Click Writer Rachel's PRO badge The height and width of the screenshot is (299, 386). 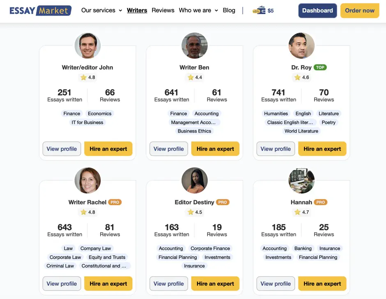(x=115, y=202)
